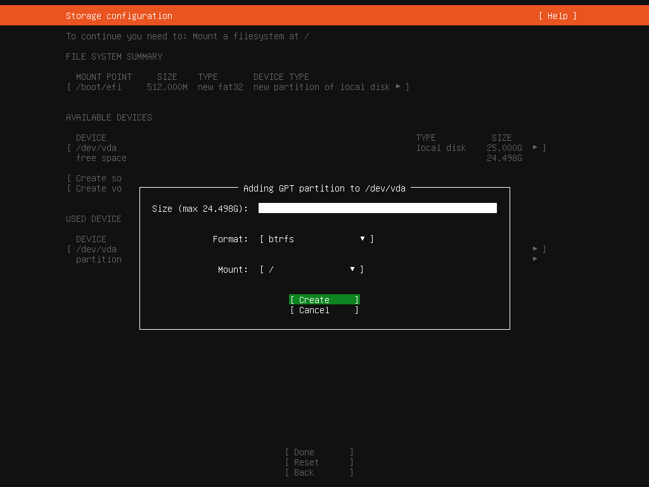The width and height of the screenshot is (649, 487).
Task: Expand the used device partition options arrow
Action: 535,249
